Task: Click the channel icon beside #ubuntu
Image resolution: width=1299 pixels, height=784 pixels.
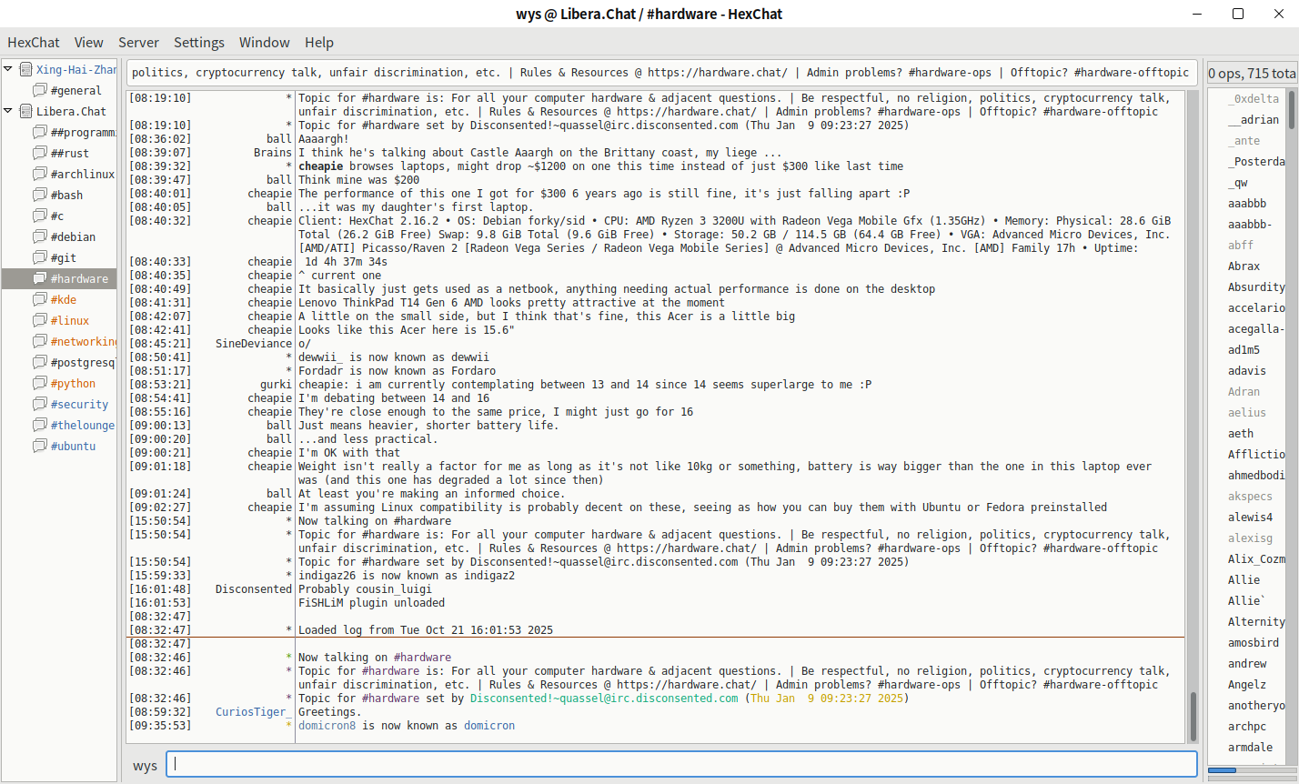Action: (40, 446)
